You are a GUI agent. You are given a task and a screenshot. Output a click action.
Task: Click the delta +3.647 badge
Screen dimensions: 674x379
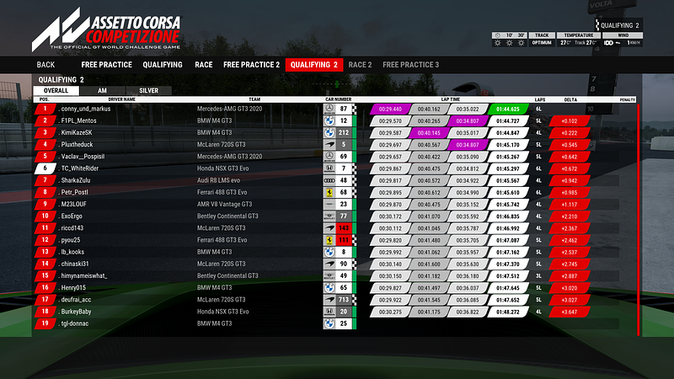pos(570,312)
